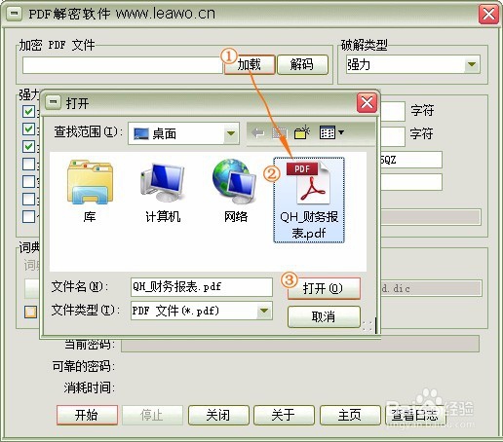Viewport: 503px width, 442px height.
Task: Click the 文件名 filename input field
Action: point(202,287)
